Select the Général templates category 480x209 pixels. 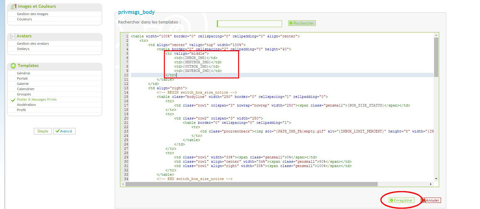coord(24,73)
